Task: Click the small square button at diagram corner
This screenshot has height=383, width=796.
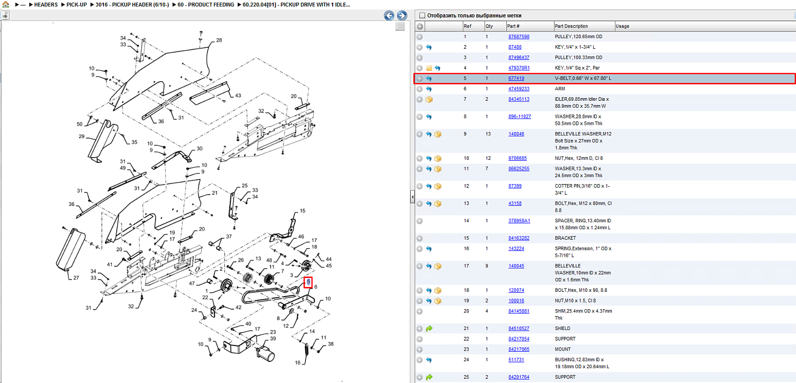Action: (400, 27)
